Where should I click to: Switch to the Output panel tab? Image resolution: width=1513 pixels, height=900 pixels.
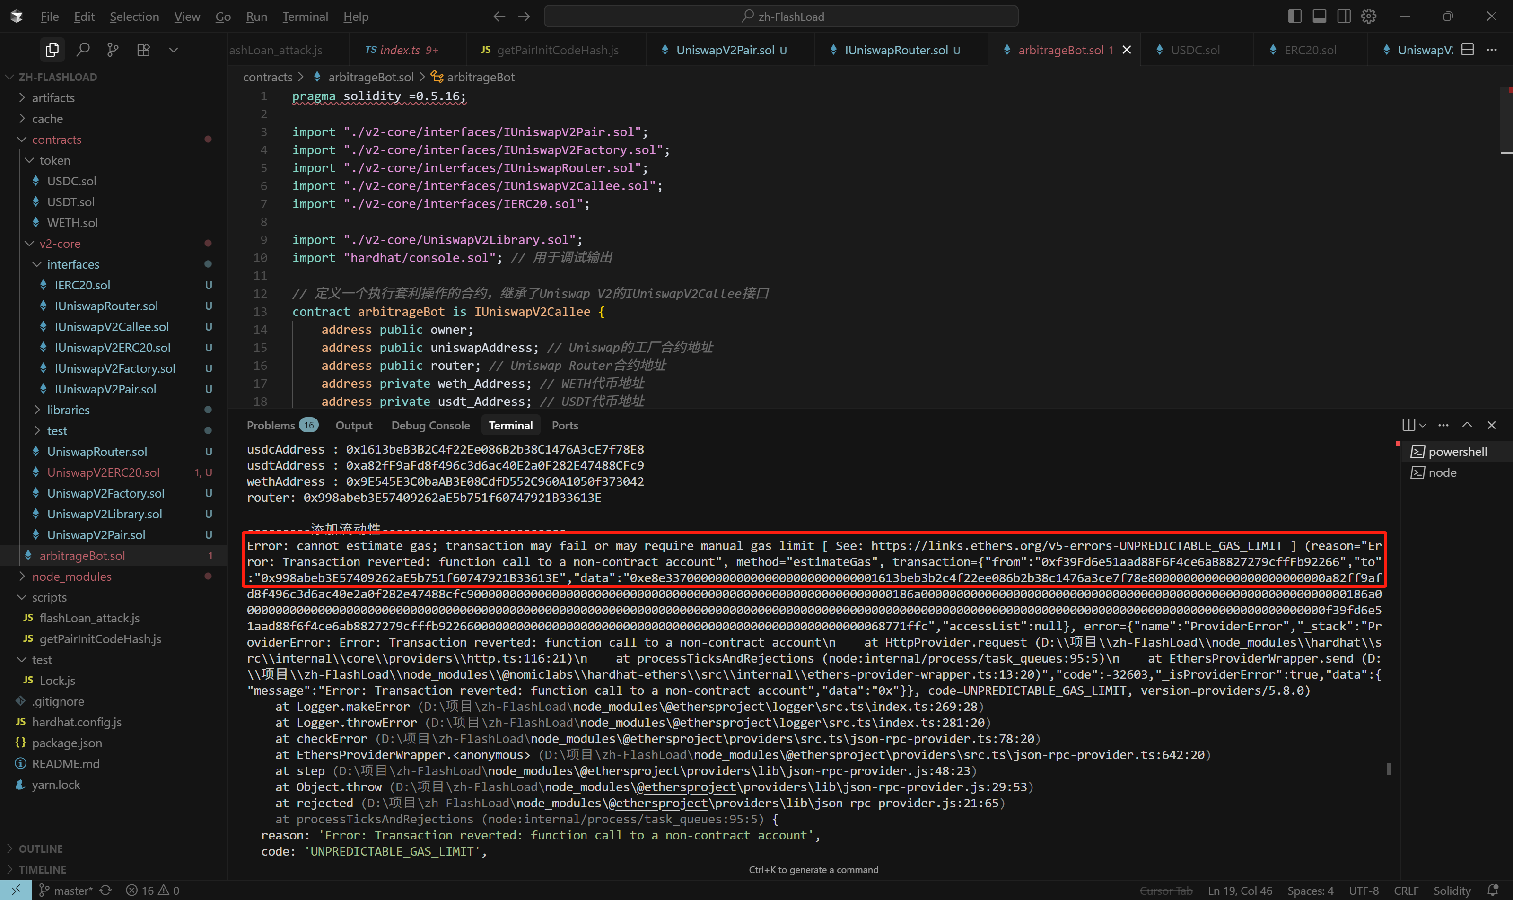pyautogui.click(x=354, y=425)
